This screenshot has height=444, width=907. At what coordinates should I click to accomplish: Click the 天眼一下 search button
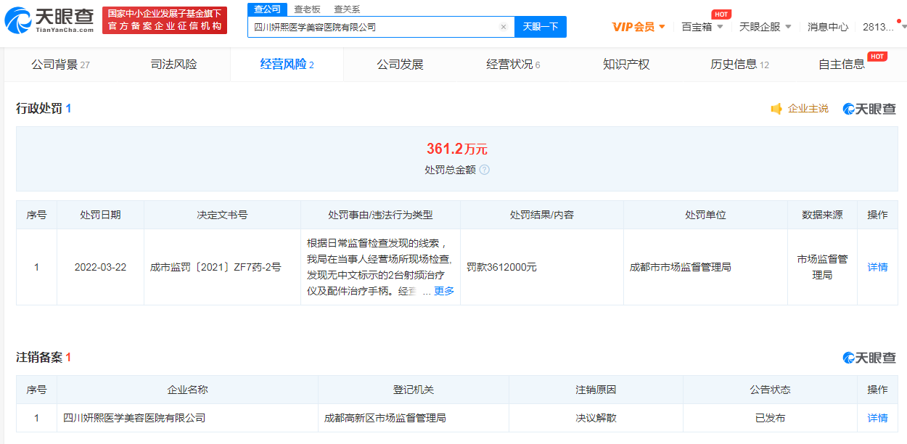click(539, 26)
